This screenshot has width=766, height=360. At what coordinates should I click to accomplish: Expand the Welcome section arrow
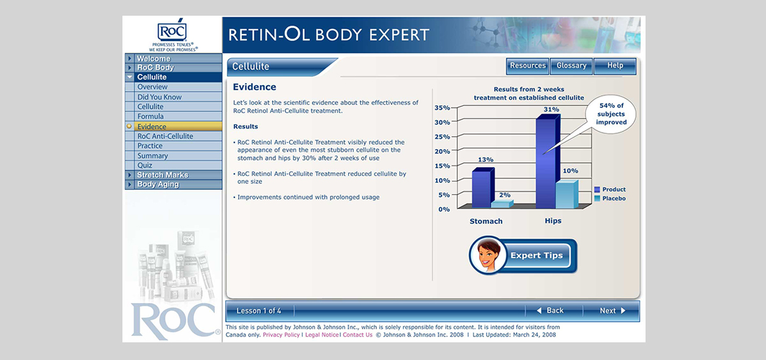click(130, 59)
